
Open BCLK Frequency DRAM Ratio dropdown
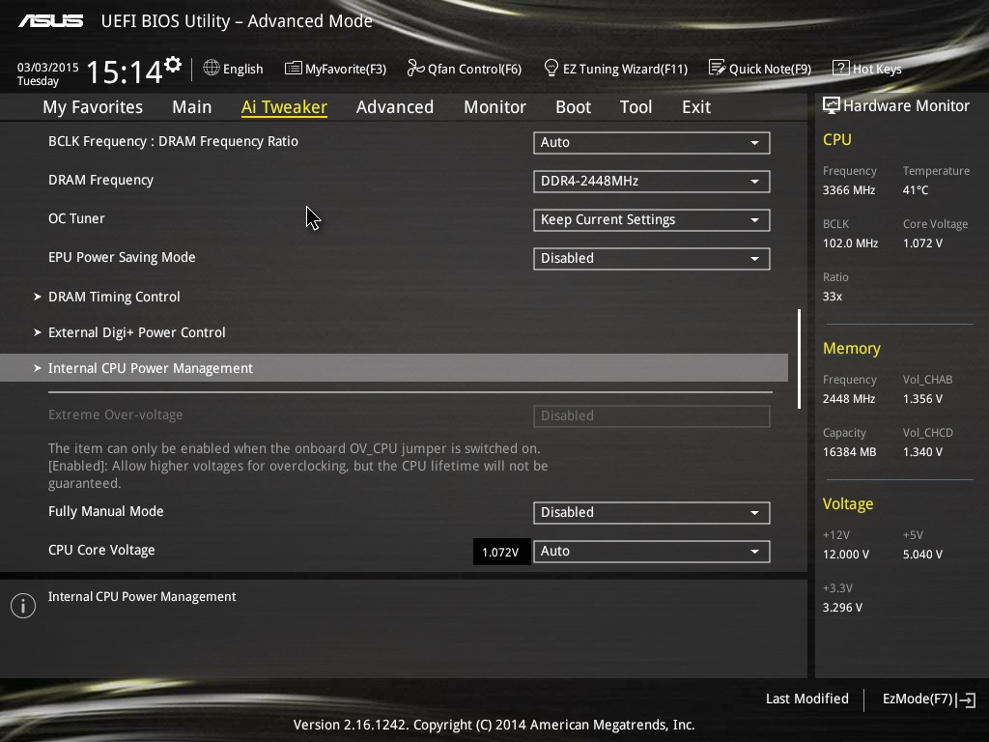[x=652, y=143]
